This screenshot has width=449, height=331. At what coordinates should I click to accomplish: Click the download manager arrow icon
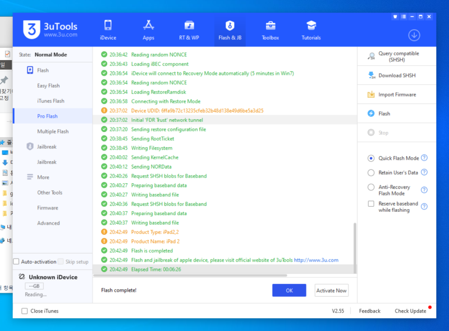point(414,35)
